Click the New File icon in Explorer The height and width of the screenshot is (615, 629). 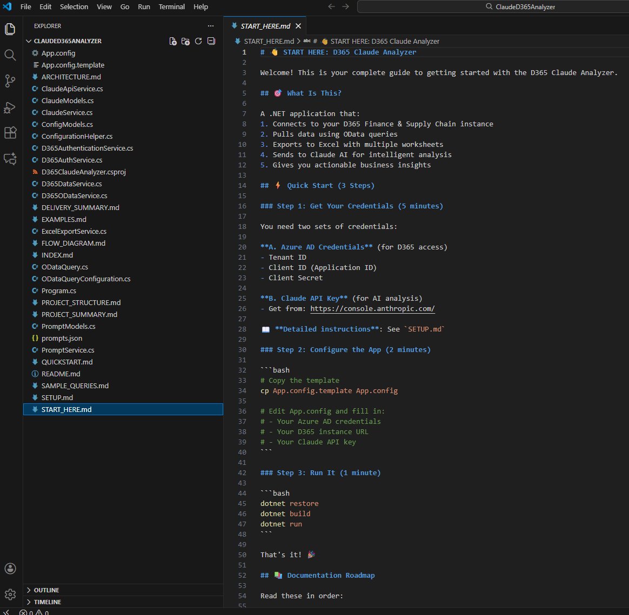point(173,41)
